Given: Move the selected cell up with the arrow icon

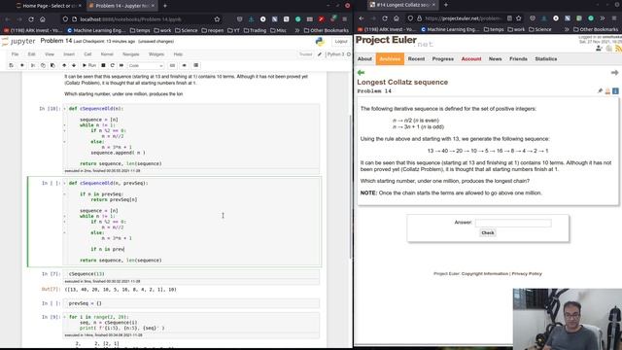Looking at the screenshot, I should click(64, 65).
